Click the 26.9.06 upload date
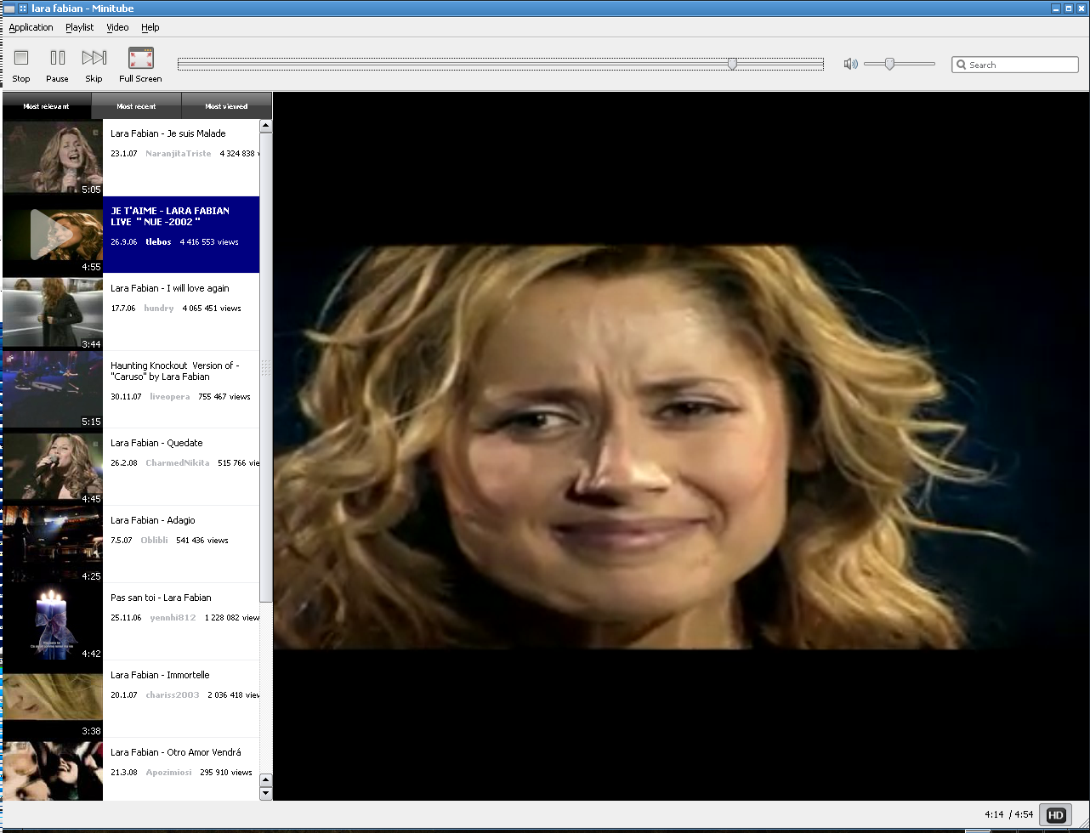This screenshot has width=1090, height=833. click(124, 242)
